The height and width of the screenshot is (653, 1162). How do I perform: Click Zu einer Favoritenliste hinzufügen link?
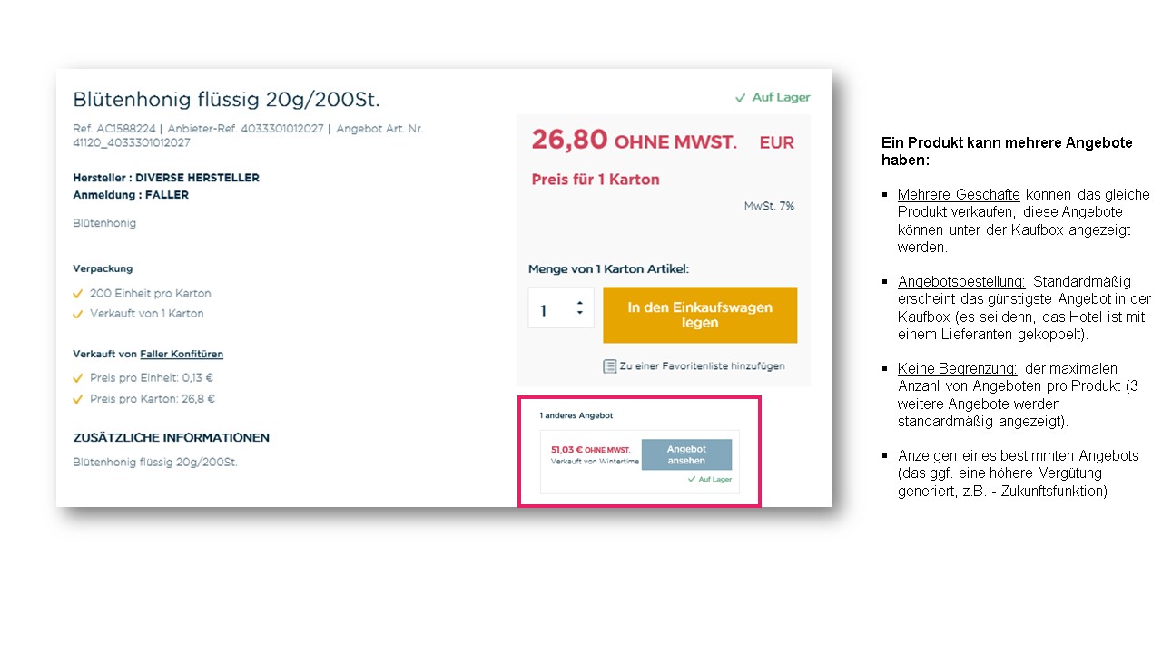(702, 366)
